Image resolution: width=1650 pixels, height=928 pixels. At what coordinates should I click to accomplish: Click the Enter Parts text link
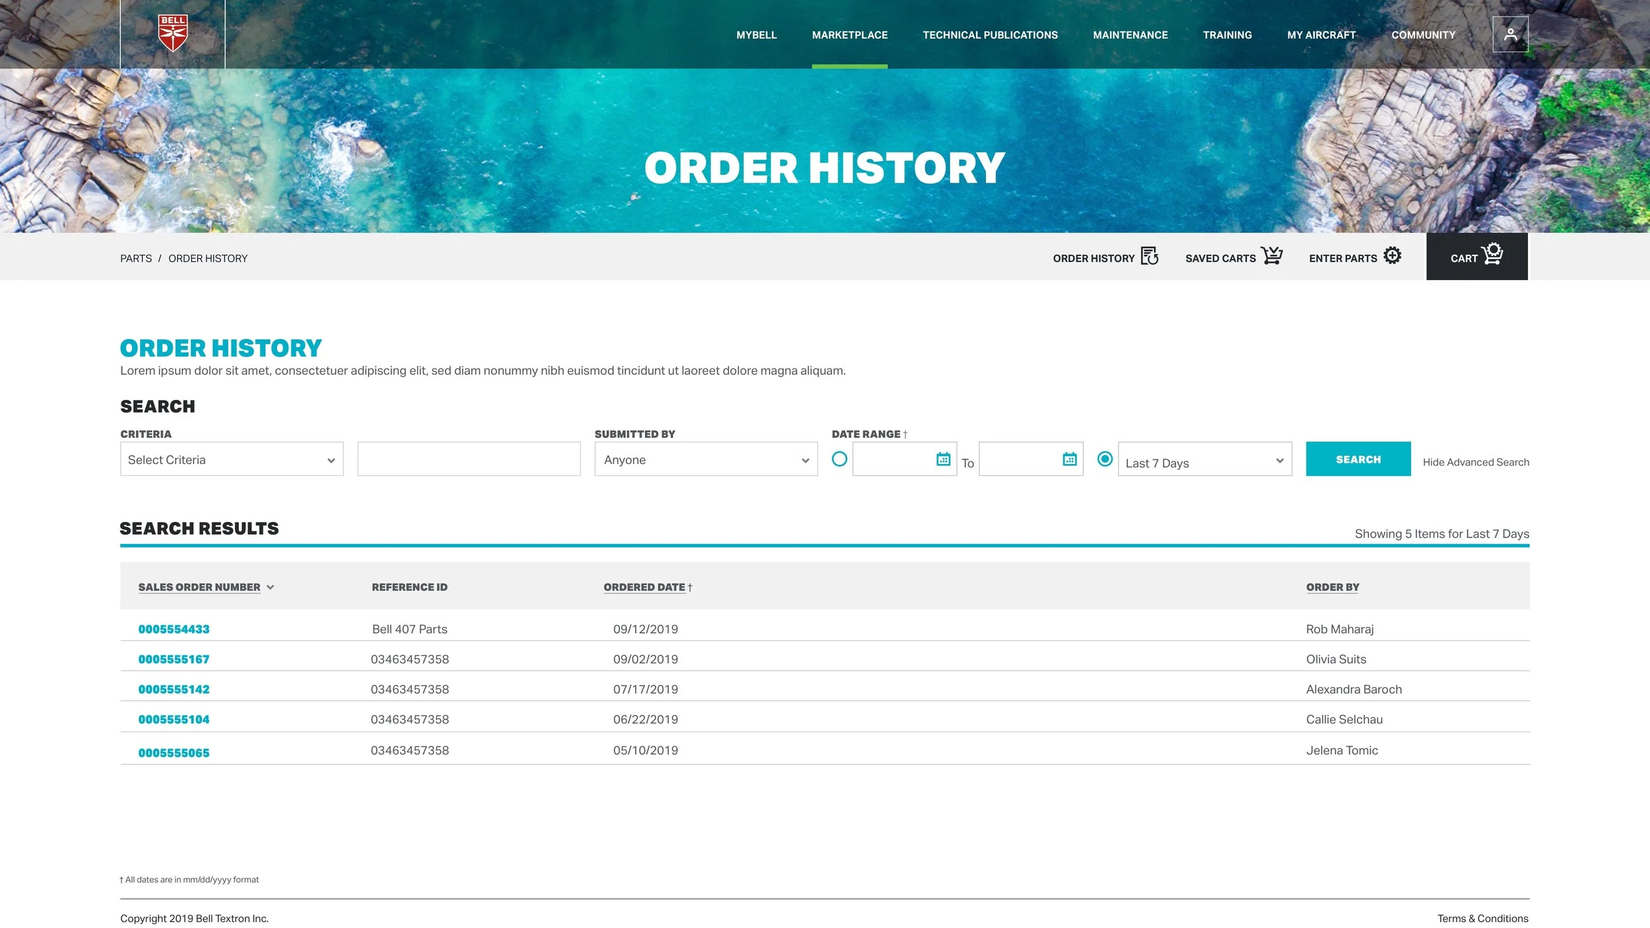click(x=1342, y=259)
